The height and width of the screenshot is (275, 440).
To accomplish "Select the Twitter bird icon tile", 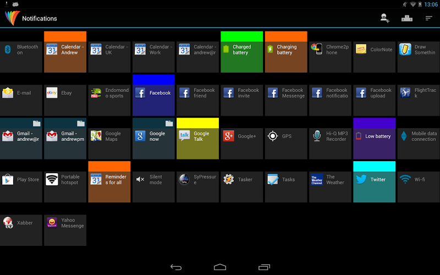I will click(361, 179).
